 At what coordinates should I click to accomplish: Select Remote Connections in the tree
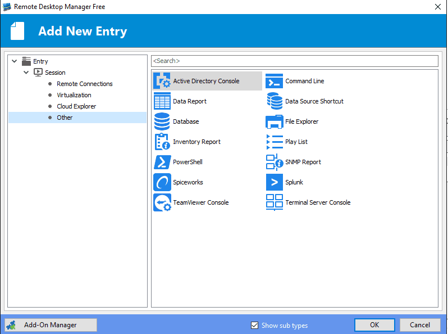click(x=85, y=84)
